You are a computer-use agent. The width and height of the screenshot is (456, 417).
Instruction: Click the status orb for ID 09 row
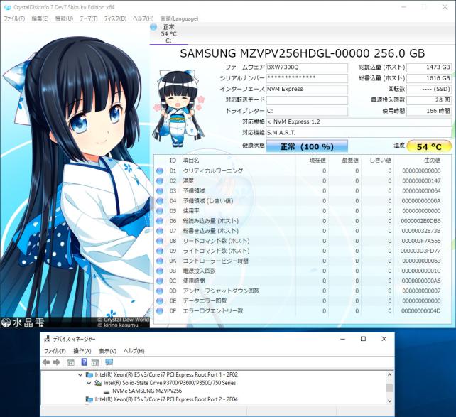pos(160,251)
